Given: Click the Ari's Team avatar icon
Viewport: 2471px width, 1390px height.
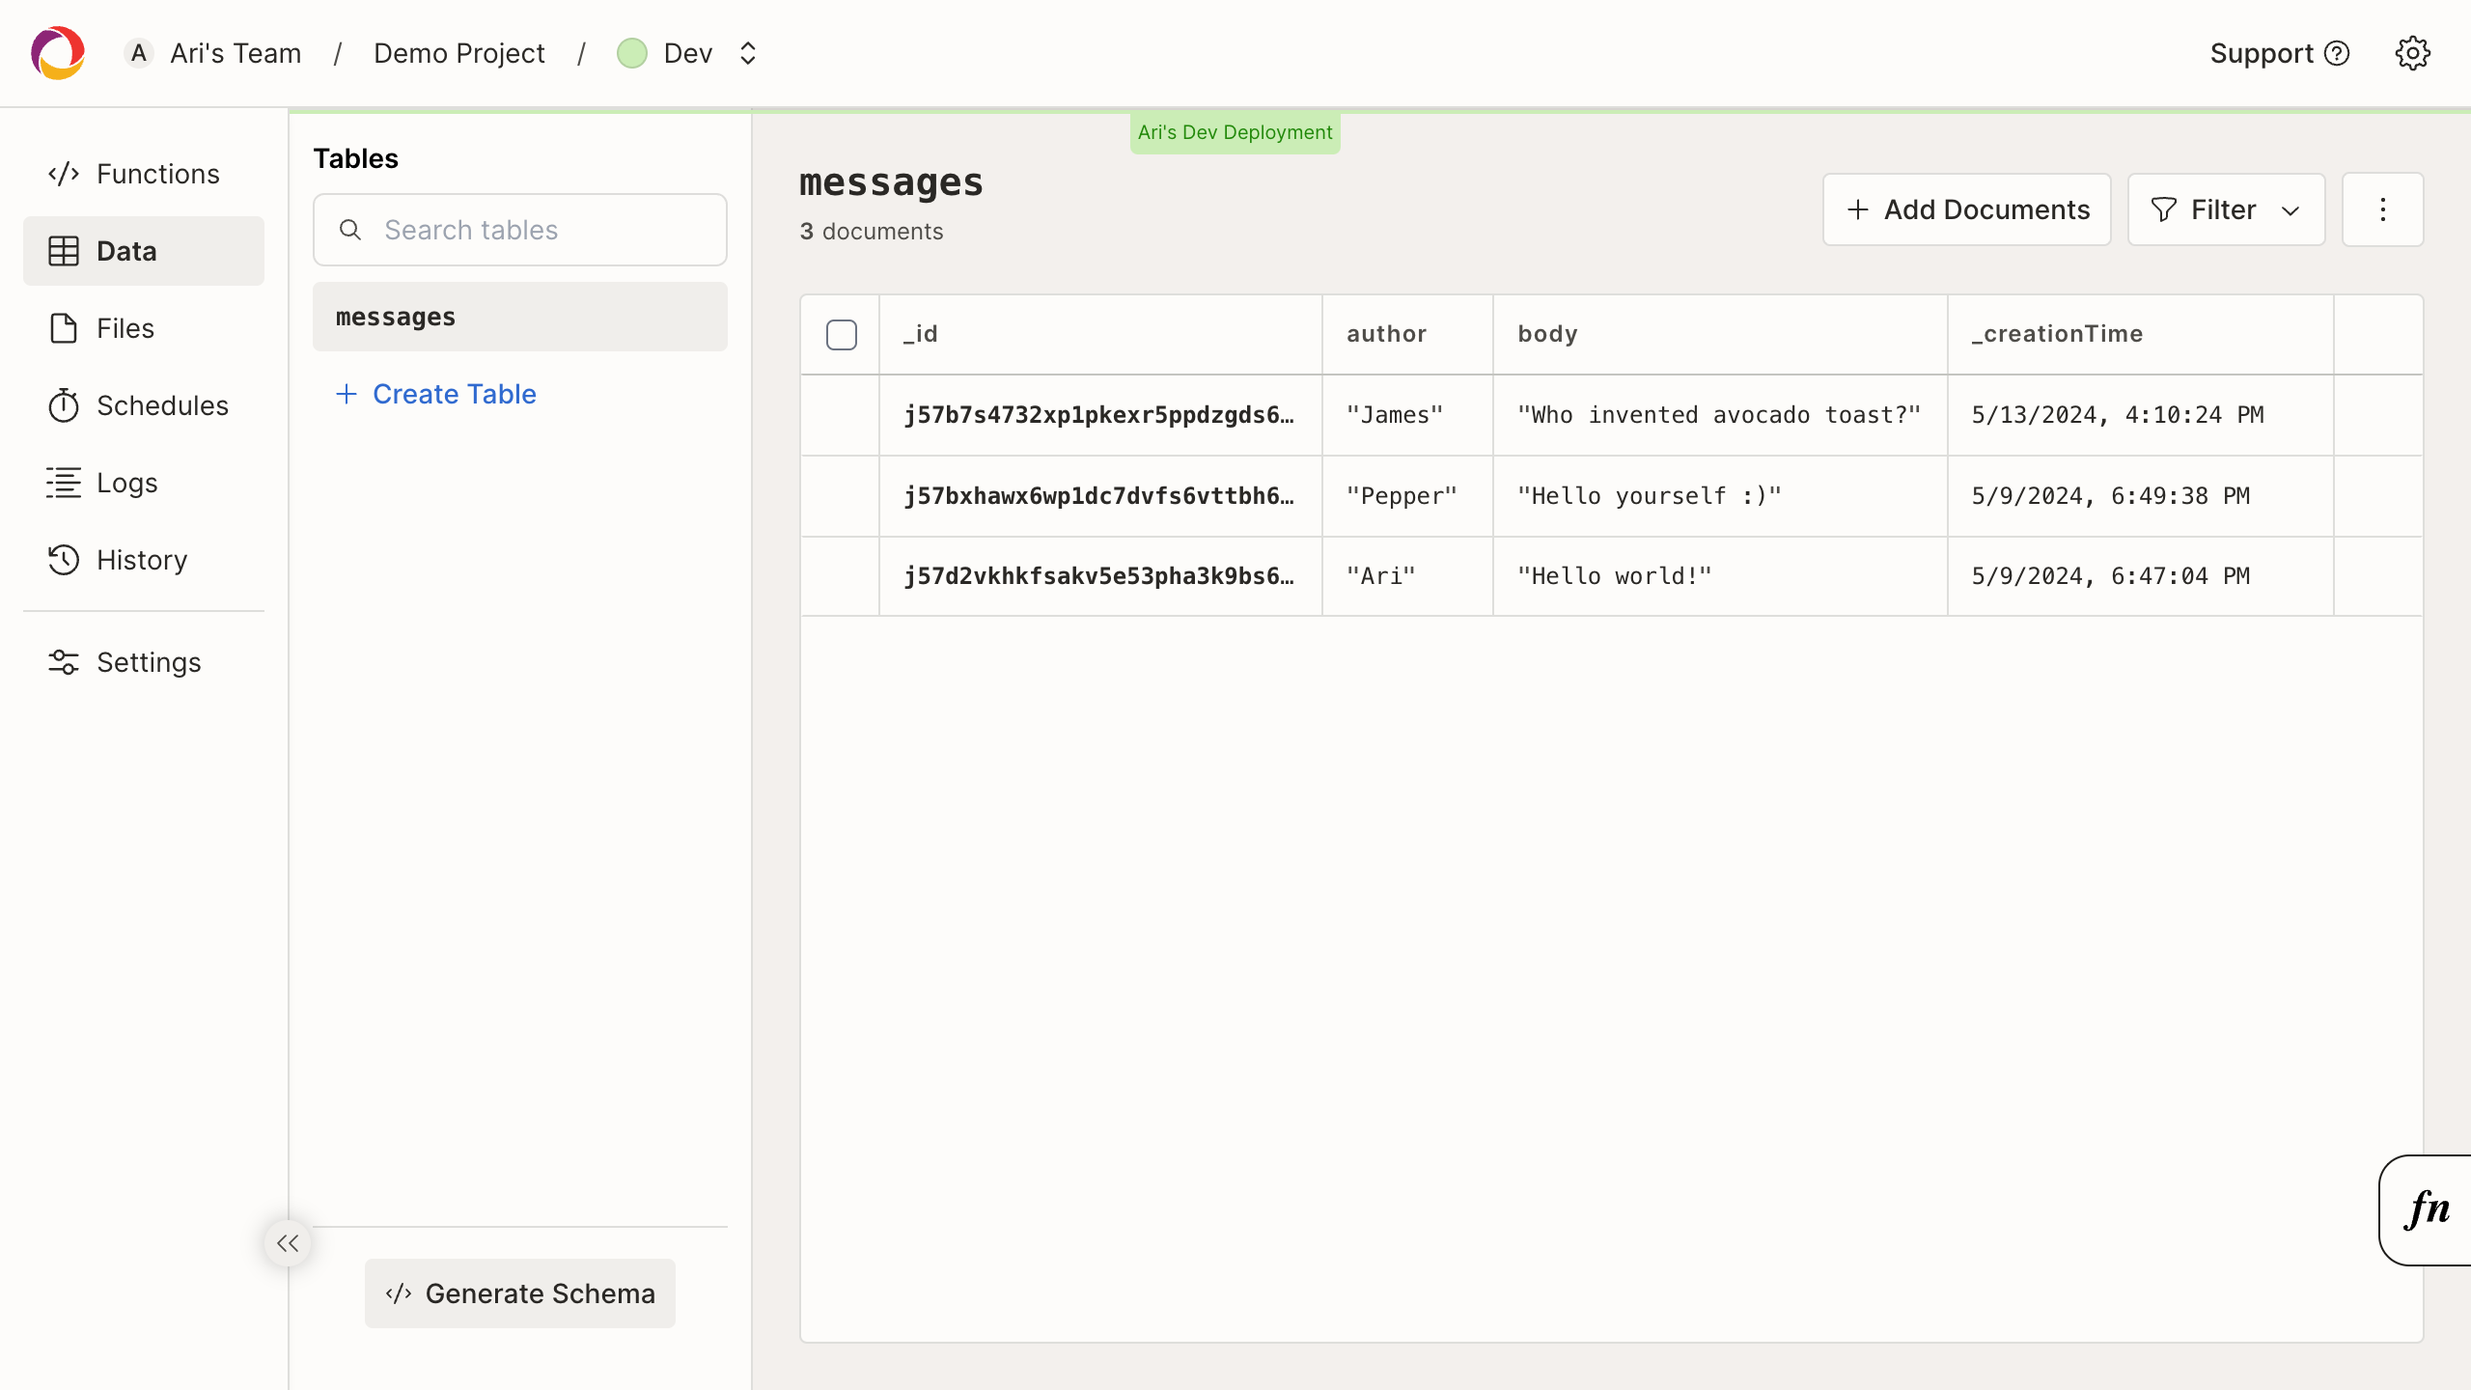Looking at the screenshot, I should pyautogui.click(x=139, y=53).
